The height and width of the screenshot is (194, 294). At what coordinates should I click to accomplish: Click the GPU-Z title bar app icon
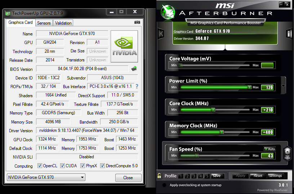tap(8, 13)
